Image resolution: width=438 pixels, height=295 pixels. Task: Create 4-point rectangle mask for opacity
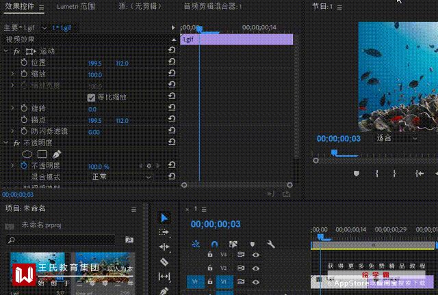[42, 154]
